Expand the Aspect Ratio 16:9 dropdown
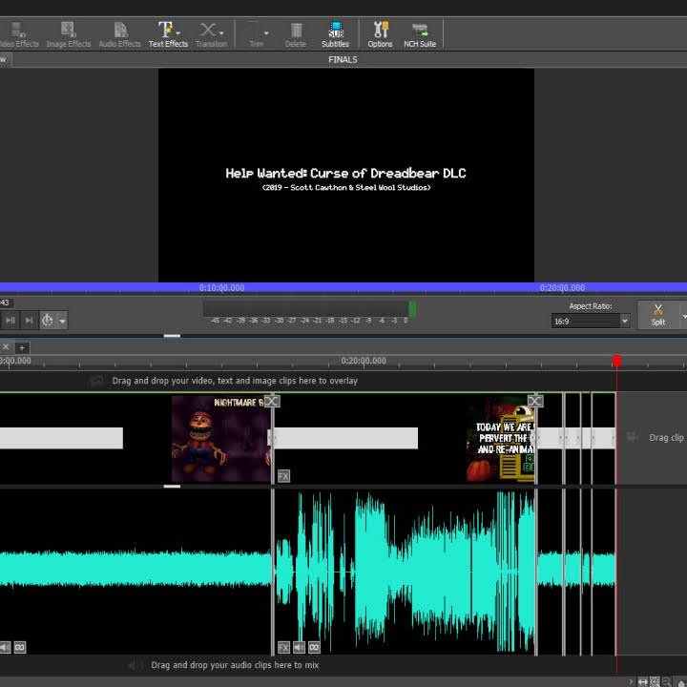The image size is (687, 687). point(624,322)
